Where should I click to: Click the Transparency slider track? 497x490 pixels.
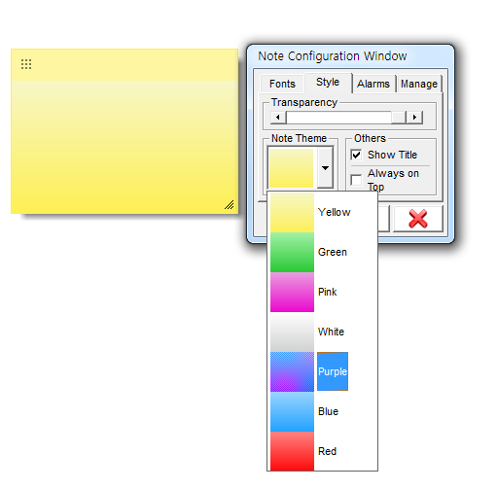338,118
